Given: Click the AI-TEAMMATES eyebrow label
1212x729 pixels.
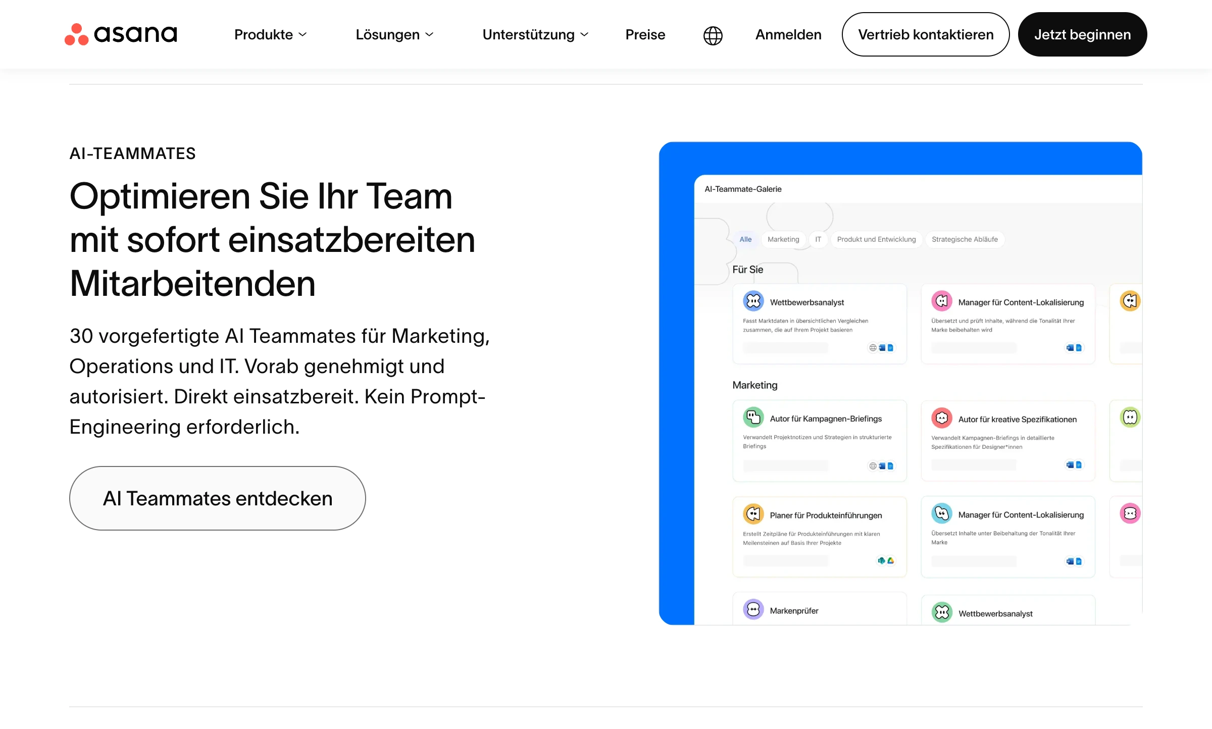Looking at the screenshot, I should pyautogui.click(x=132, y=153).
